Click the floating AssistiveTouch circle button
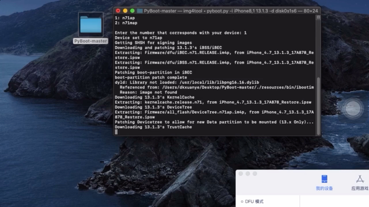The width and height of the screenshot is (369, 207). point(353,109)
